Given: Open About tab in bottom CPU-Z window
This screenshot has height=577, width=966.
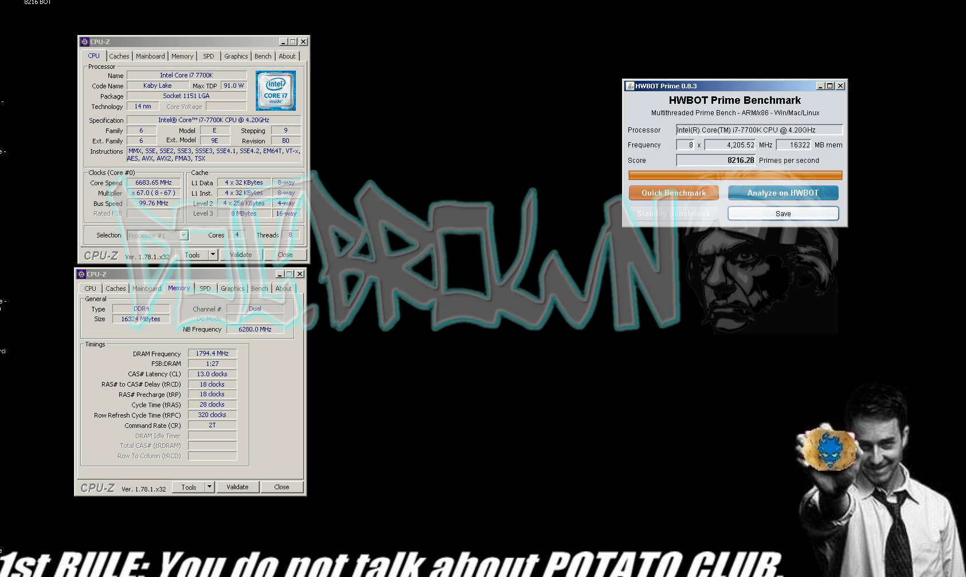Looking at the screenshot, I should pyautogui.click(x=284, y=288).
